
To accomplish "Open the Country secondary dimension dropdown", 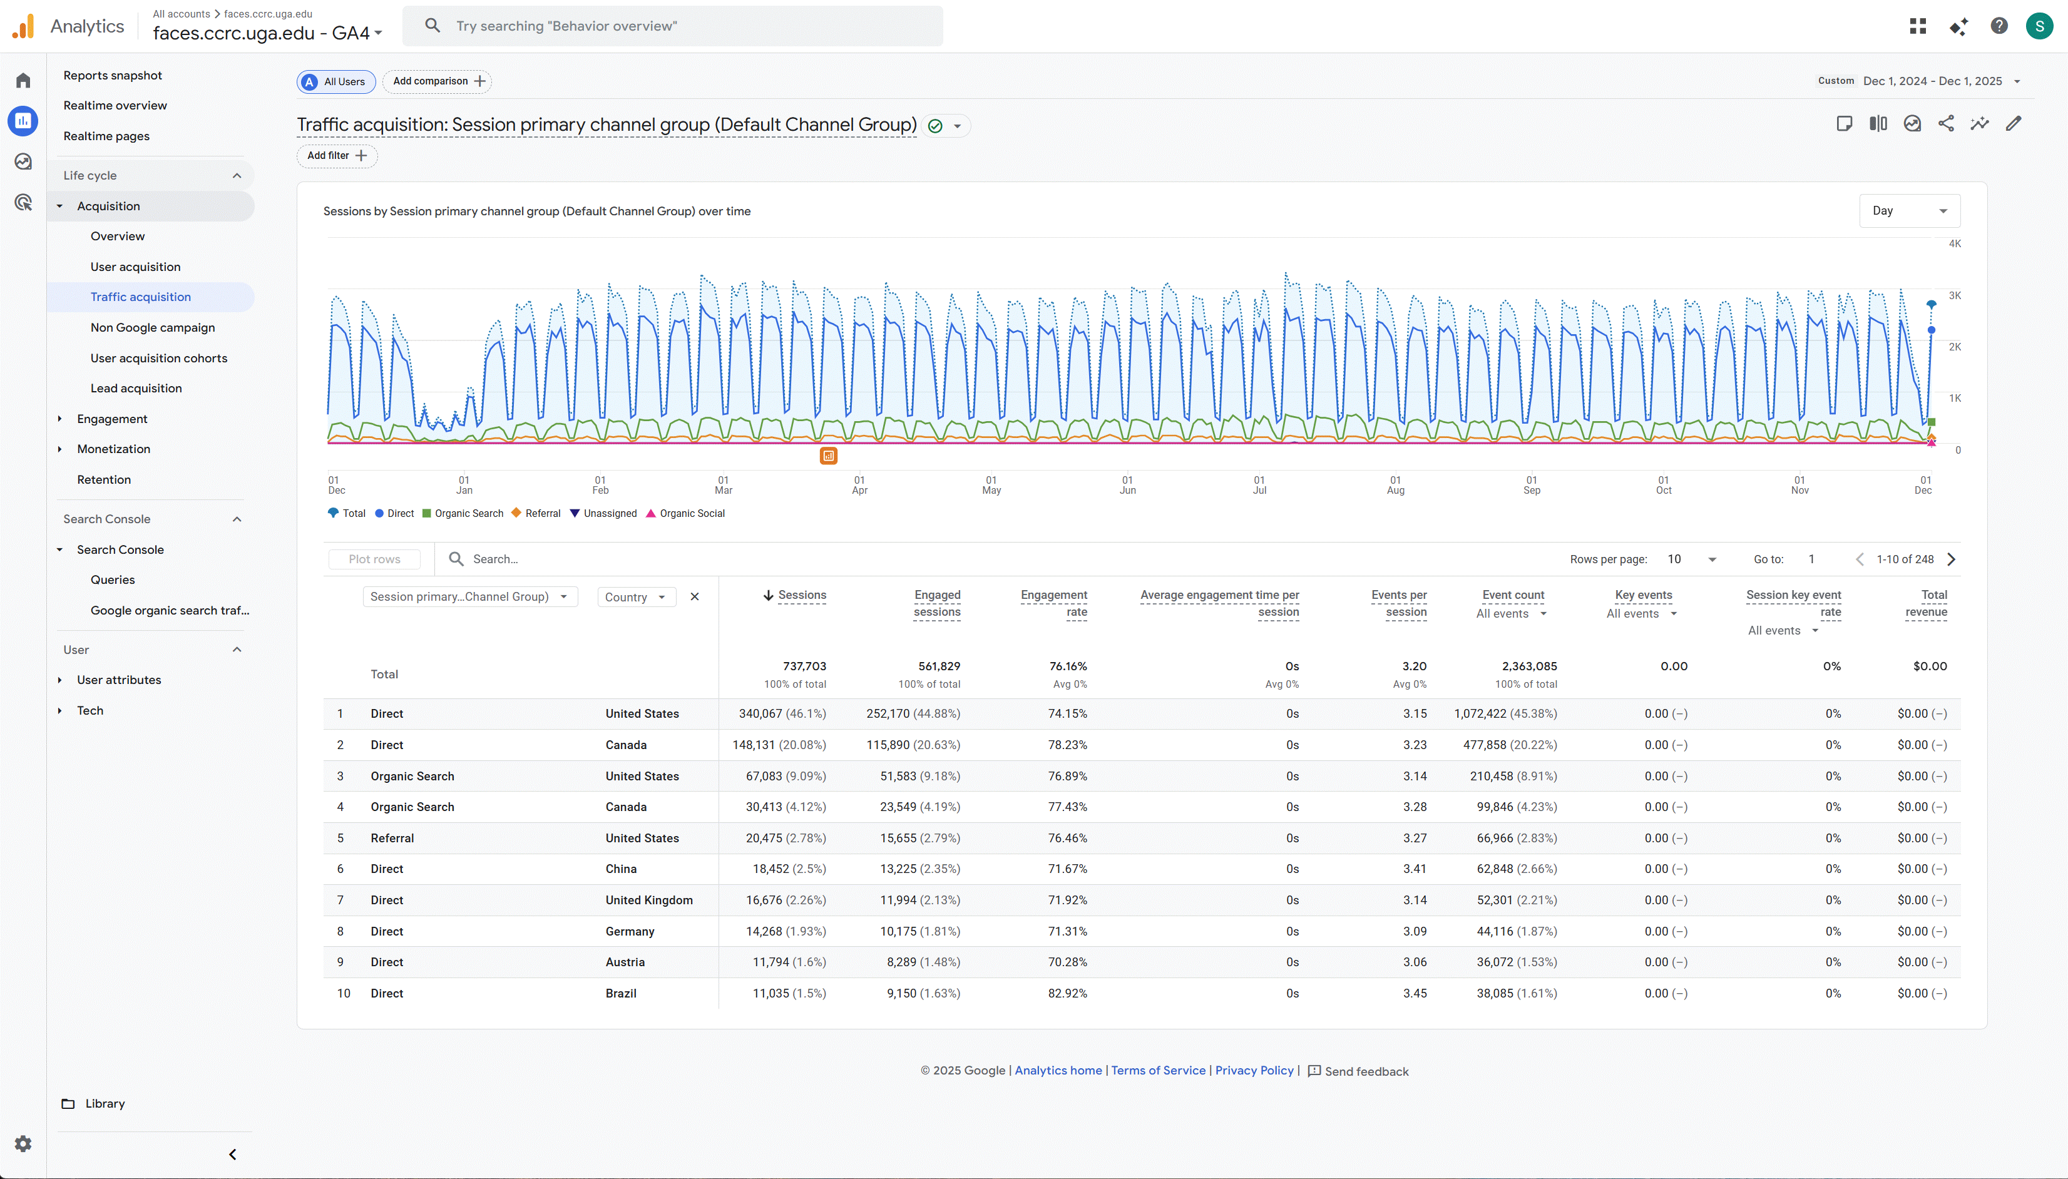I will [636, 597].
